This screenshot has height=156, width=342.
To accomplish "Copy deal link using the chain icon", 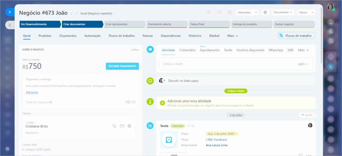I will (76, 13).
